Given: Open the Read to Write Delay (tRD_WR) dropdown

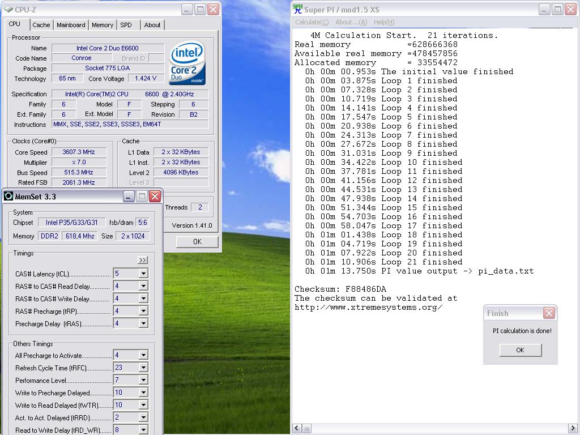Looking at the screenshot, I should 143,430.
